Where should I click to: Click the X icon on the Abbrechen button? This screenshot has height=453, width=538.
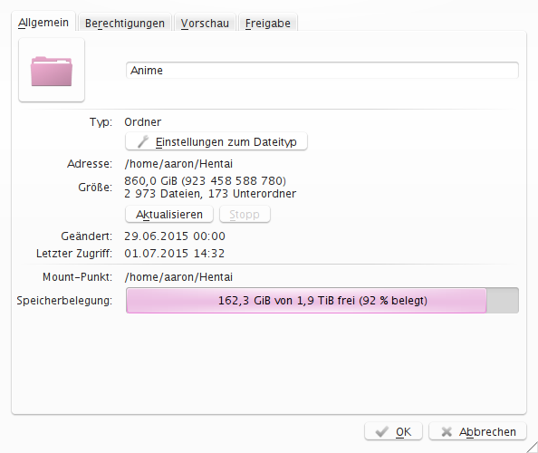point(447,432)
